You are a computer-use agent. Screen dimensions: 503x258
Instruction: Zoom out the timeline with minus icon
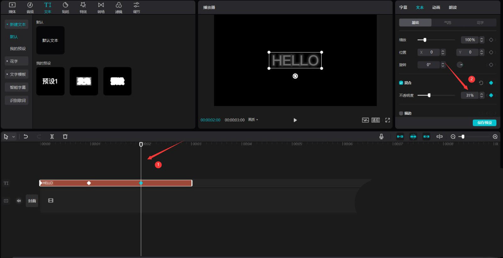coord(453,137)
